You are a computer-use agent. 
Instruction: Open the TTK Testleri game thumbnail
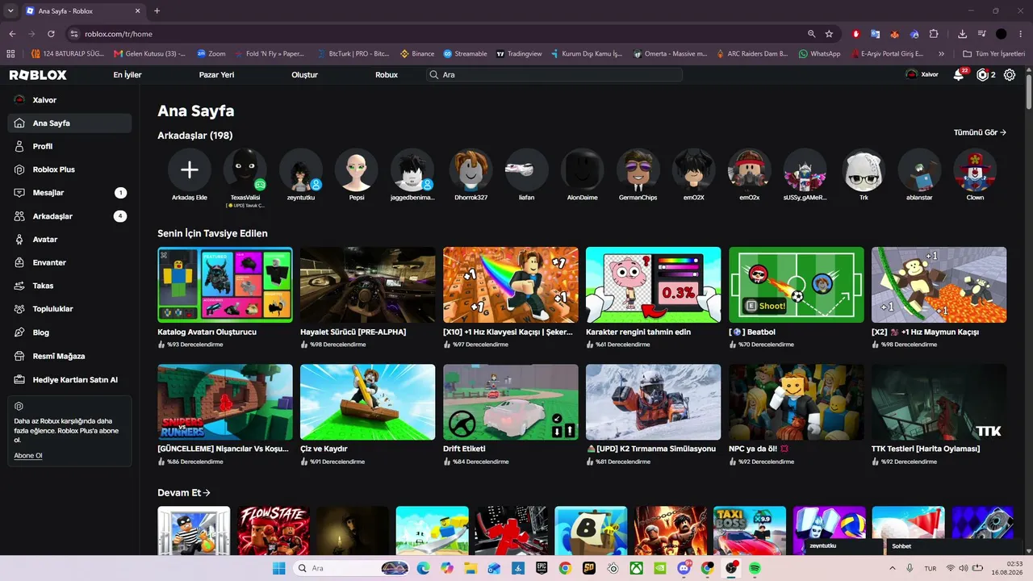(x=939, y=402)
